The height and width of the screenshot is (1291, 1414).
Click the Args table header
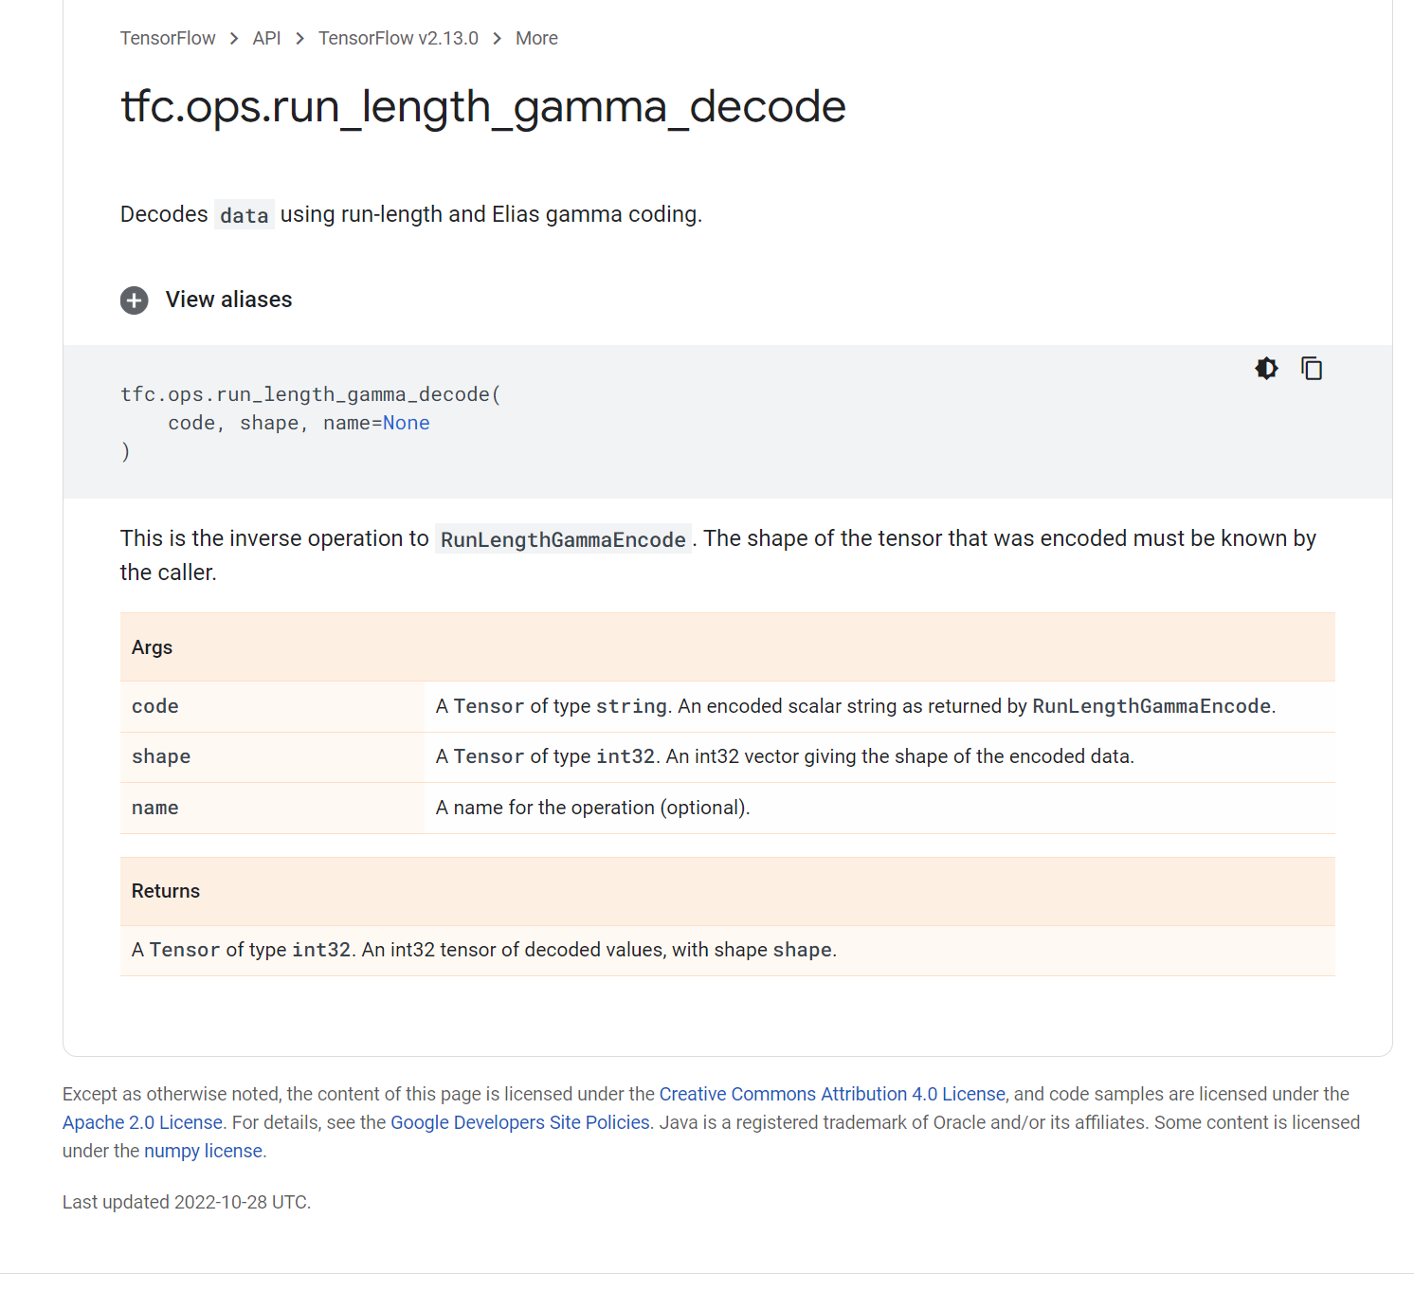pos(728,647)
